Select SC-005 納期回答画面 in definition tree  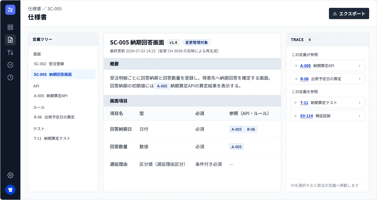(63, 74)
